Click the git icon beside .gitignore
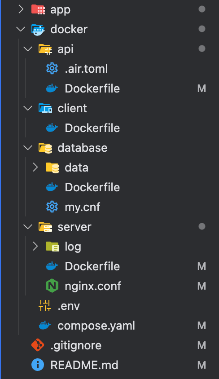Screen dimensions: 219x379 [x=38, y=345]
